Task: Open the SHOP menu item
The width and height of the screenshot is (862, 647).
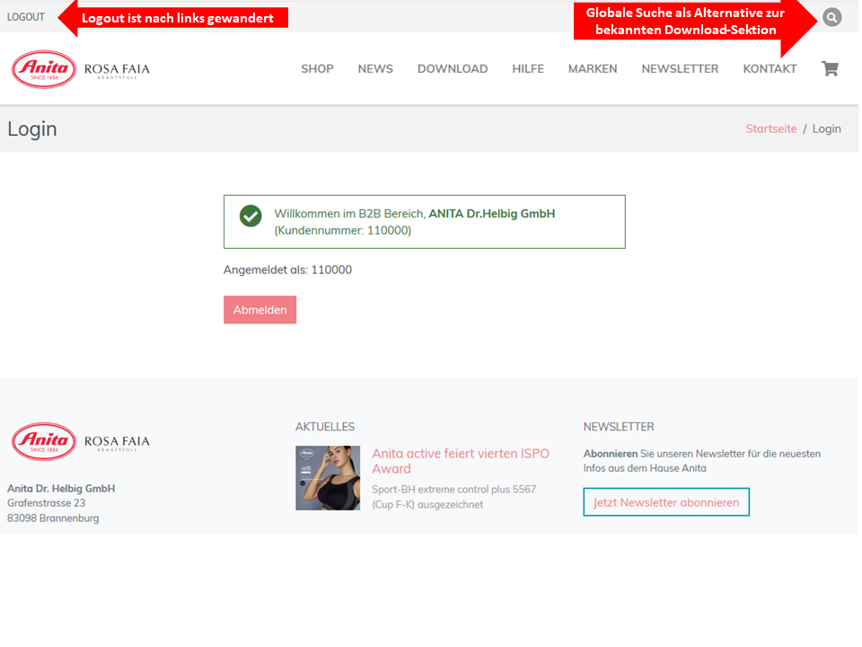Action: tap(317, 69)
